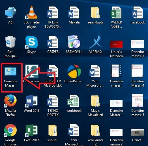Open the workbook Excel file
148x146 pixels.
pos(73,101)
